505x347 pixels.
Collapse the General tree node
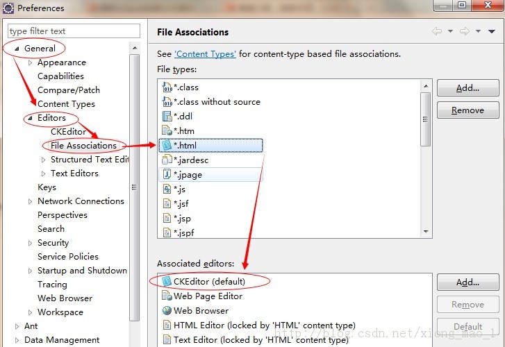[x=17, y=49]
